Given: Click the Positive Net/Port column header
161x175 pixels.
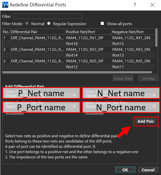Looking at the screenshot, I should tap(88, 32).
